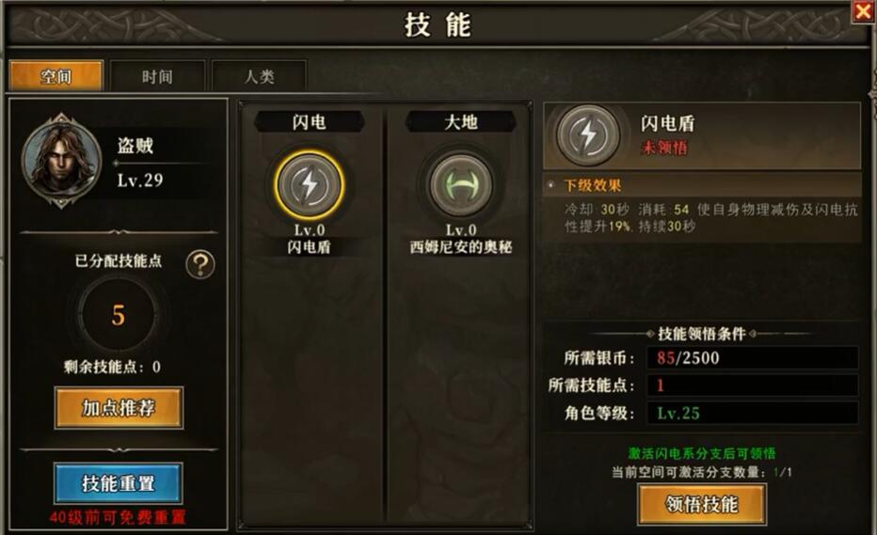877x535 pixels.
Task: Click the thief character portrait
Action: (x=61, y=161)
